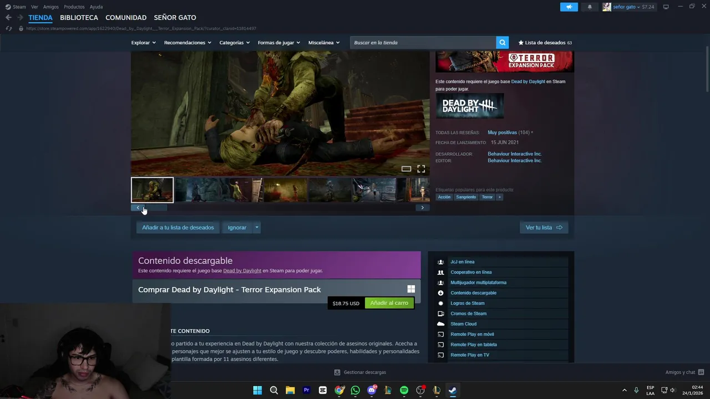Open the Dead by Daylight base game link

point(528,81)
